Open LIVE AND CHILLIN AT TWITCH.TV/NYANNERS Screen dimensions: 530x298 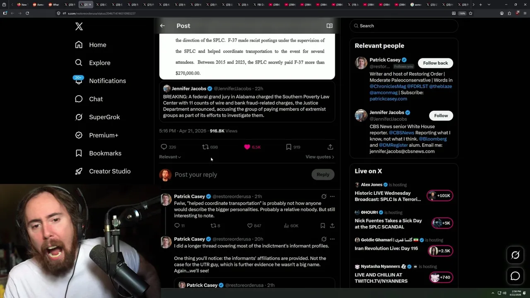point(381,278)
